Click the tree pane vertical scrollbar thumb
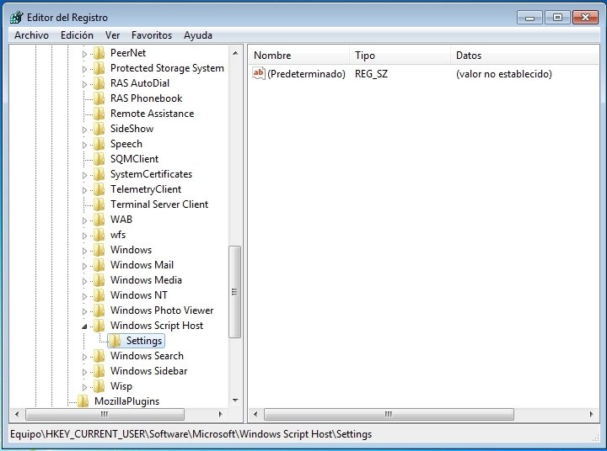The image size is (607, 451). (x=234, y=292)
